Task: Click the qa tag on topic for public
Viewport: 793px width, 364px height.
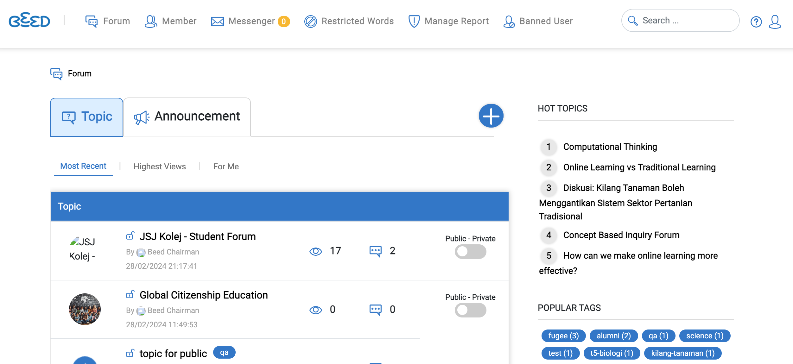Action: click(x=224, y=353)
